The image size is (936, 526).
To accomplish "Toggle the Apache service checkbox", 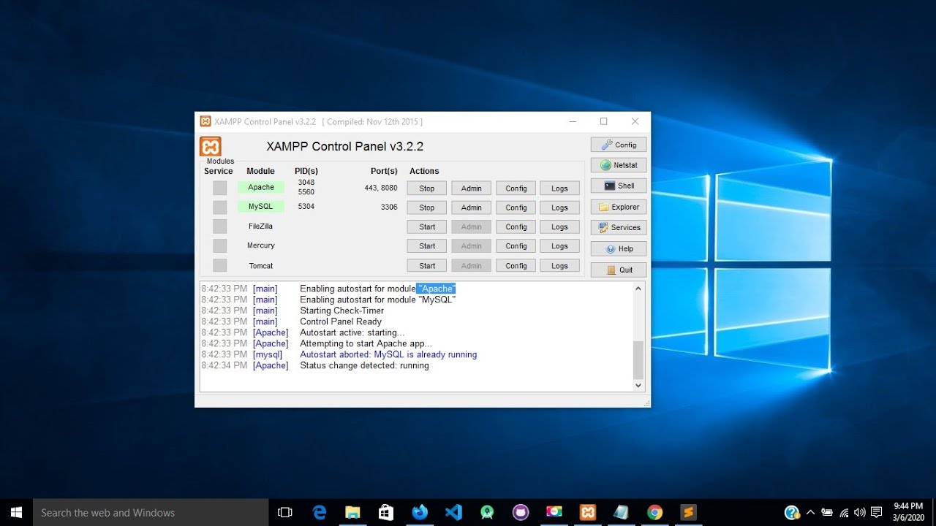I will click(x=220, y=188).
